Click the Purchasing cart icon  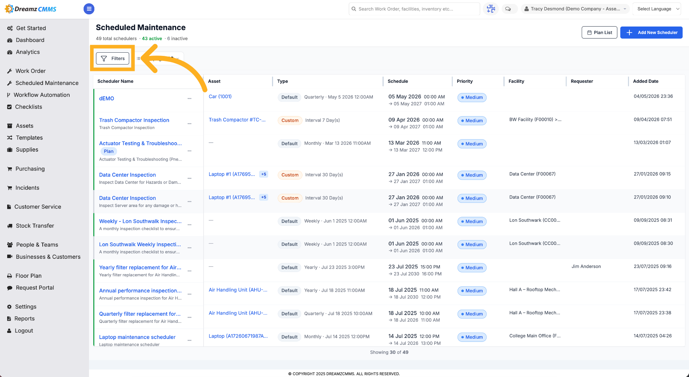[x=10, y=169]
